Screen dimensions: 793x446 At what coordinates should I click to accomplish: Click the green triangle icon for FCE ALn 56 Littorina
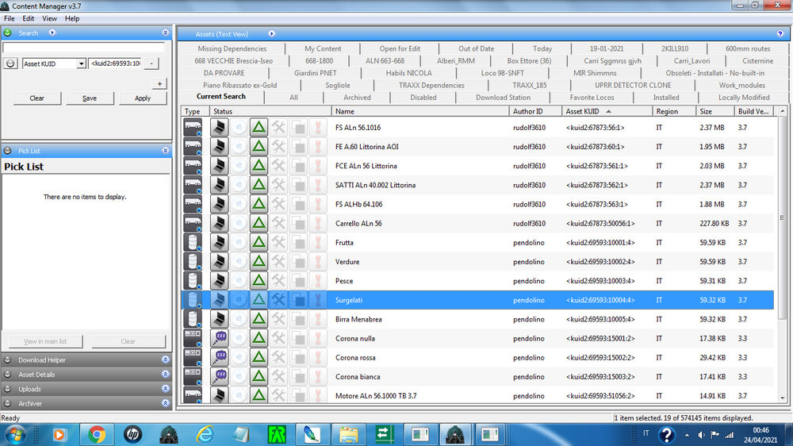coord(259,166)
